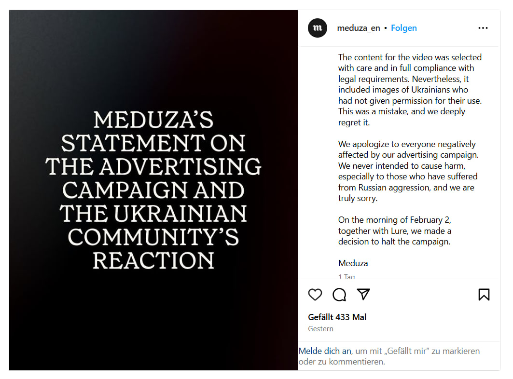Click the 'oder zu kommentieren' prompt text
This screenshot has height=379, width=513.
[x=342, y=362]
